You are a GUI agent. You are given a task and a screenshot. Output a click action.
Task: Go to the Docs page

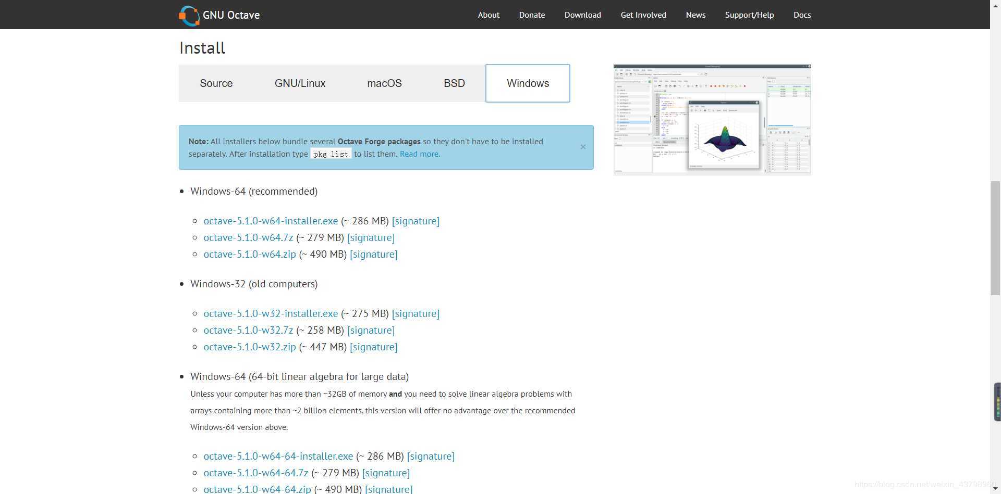802,15
